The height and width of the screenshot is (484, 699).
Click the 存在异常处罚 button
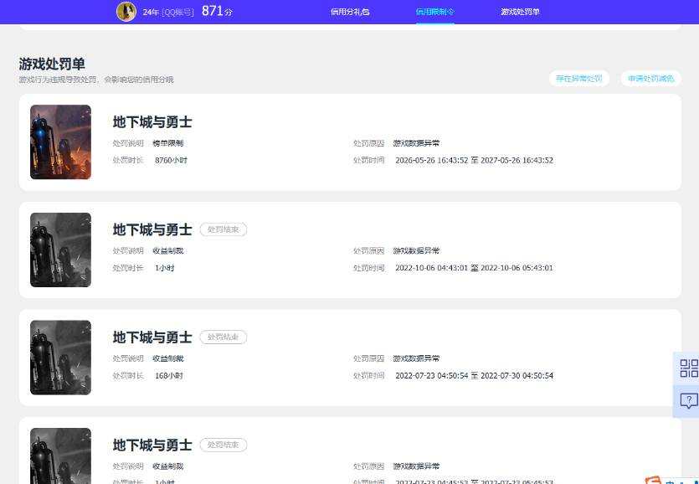579,79
